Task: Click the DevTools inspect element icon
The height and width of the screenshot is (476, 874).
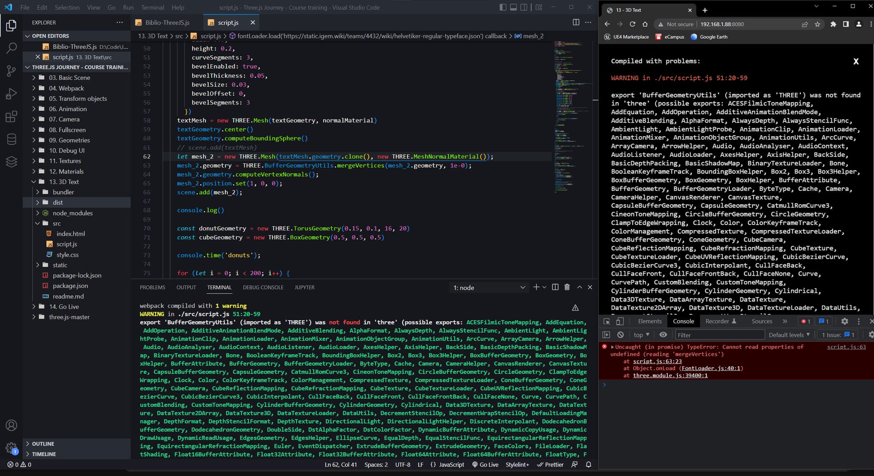Action: coord(607,321)
